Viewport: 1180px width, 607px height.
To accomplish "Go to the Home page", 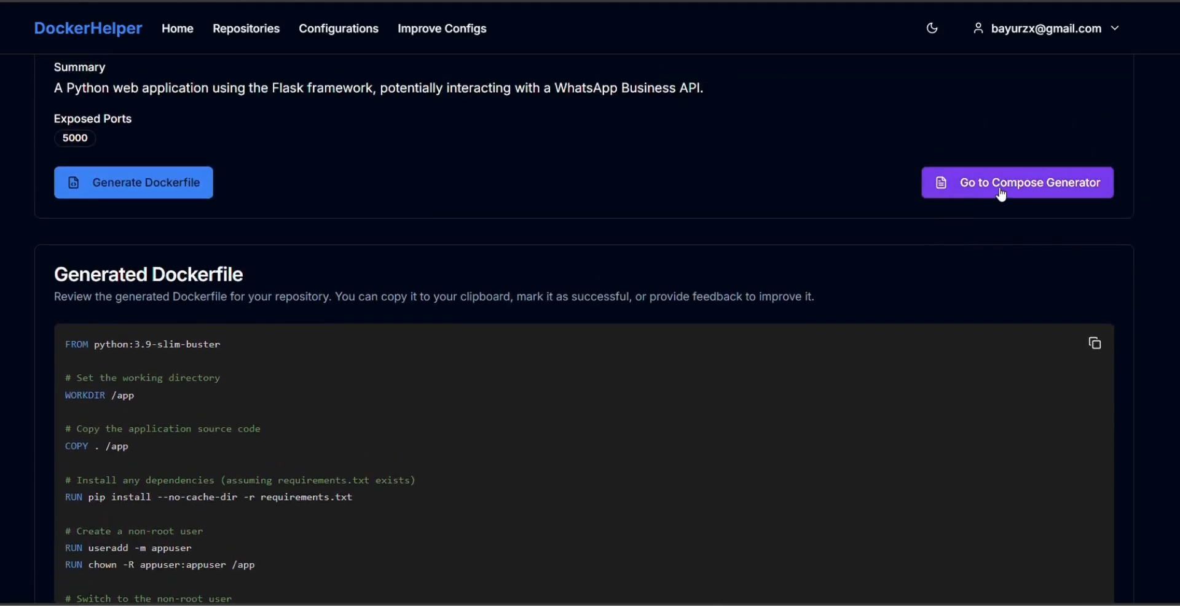I will pos(177,28).
